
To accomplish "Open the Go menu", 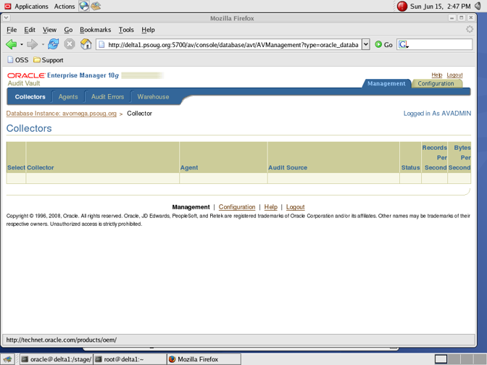I will (x=68, y=30).
